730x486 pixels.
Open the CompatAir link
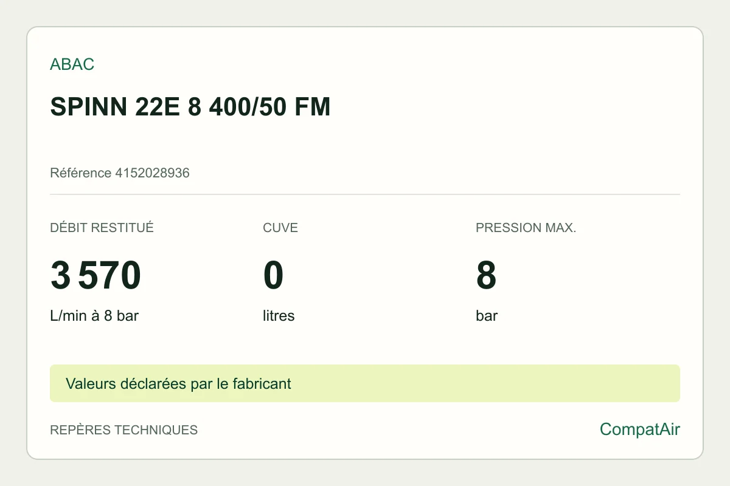(x=640, y=430)
